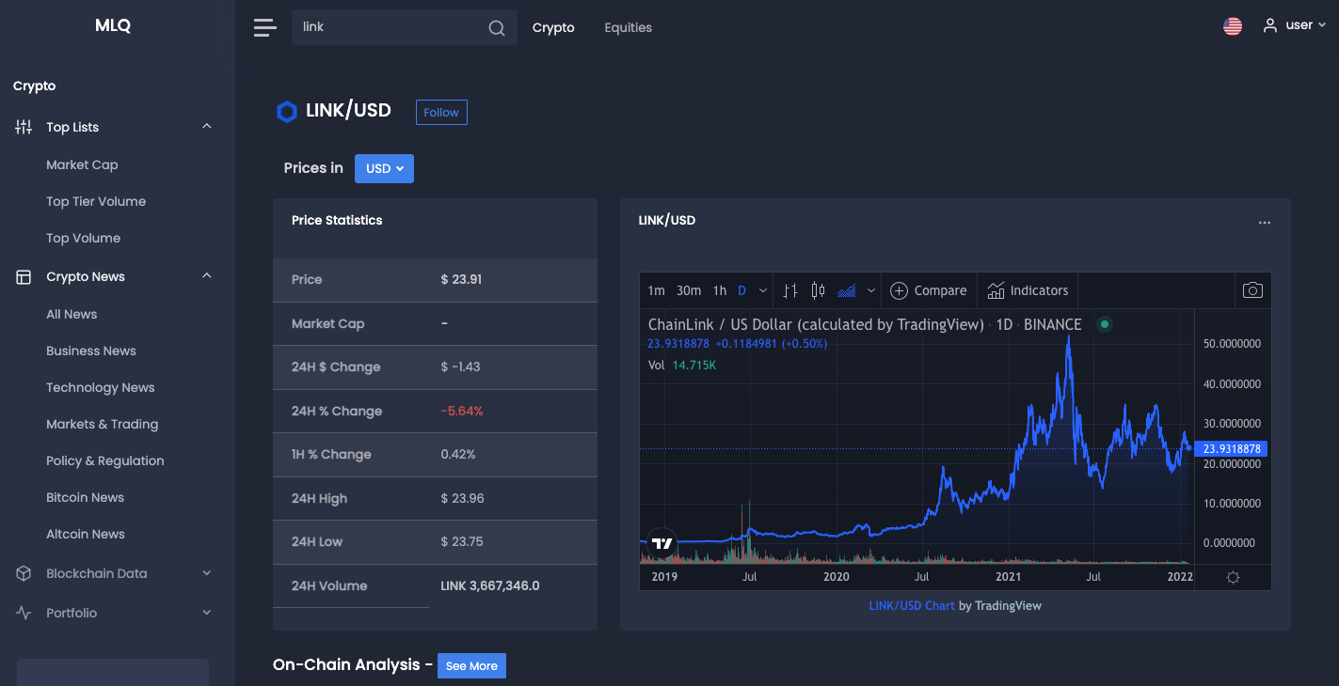Click See More for On-Chain Analysis

tap(471, 665)
